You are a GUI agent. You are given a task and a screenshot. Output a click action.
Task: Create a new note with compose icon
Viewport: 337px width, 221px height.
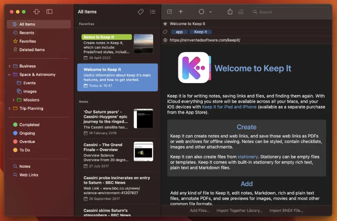coord(170,12)
